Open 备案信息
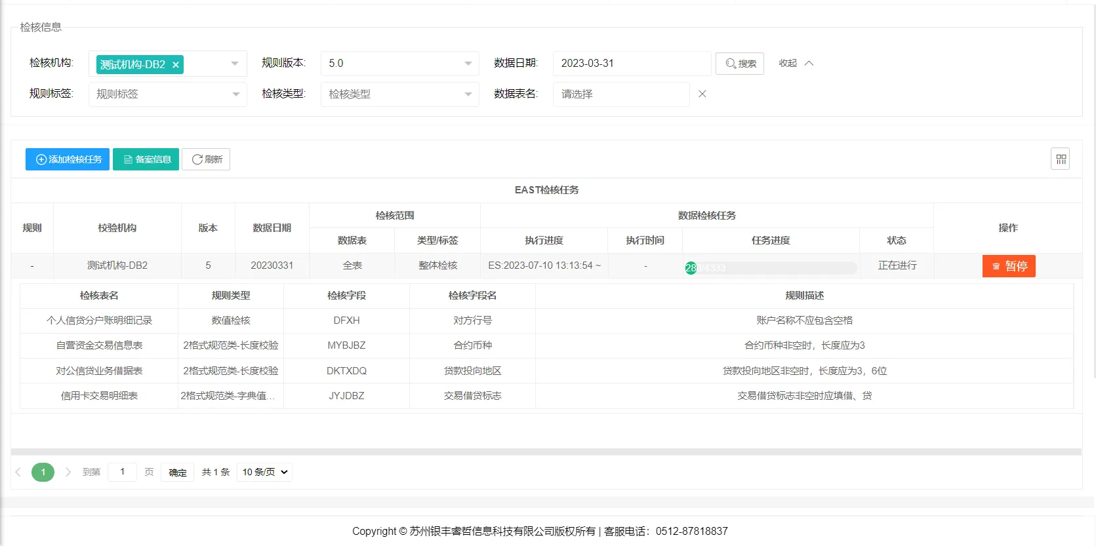The height and width of the screenshot is (546, 1096). (146, 159)
